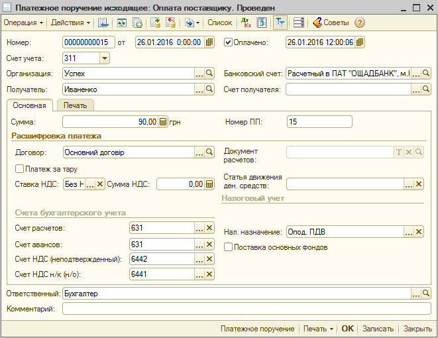
Task: Open the Операция dropdown menu
Action: (x=24, y=23)
